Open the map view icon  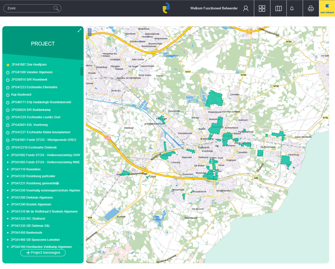[279, 8]
